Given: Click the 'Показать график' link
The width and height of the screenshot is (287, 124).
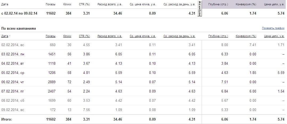Looking at the screenshot, I should [x=273, y=28].
